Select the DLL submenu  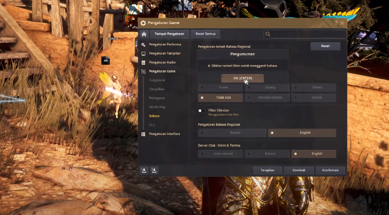tap(152, 125)
